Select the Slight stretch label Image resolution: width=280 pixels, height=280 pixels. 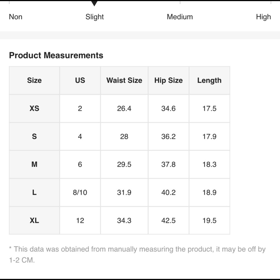pos(95,17)
